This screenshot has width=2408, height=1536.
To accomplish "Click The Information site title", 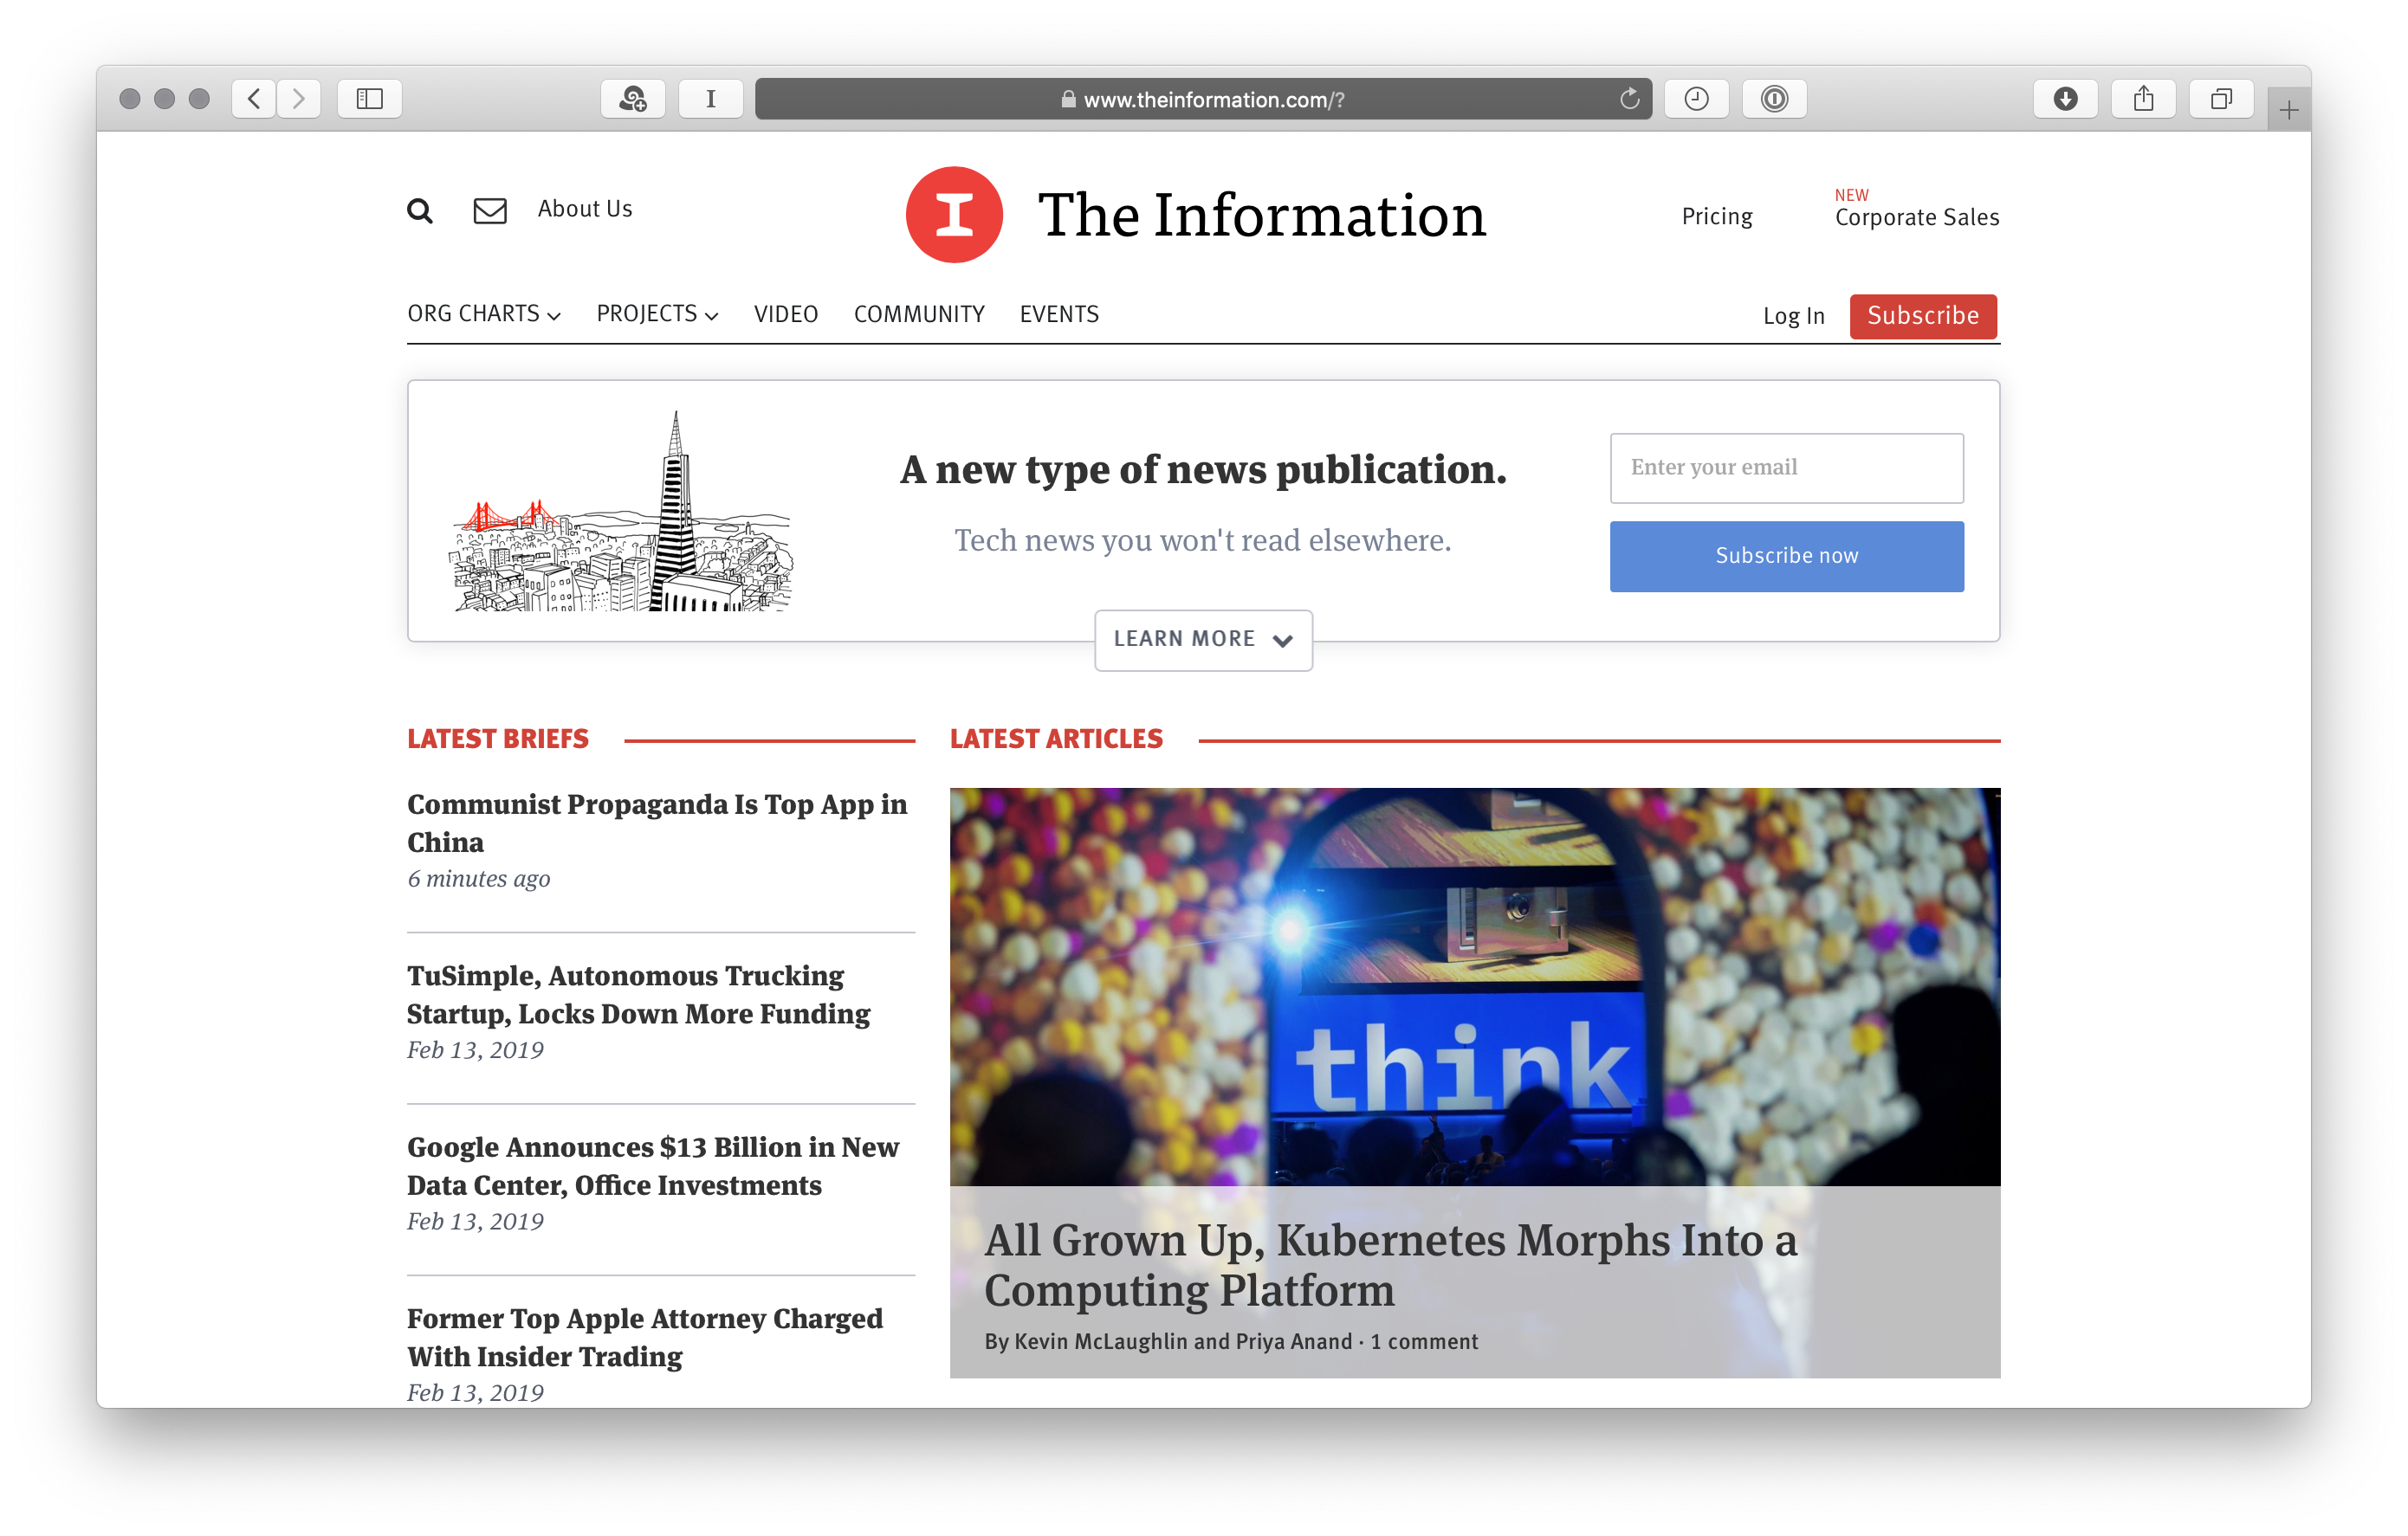I will click(x=1262, y=215).
